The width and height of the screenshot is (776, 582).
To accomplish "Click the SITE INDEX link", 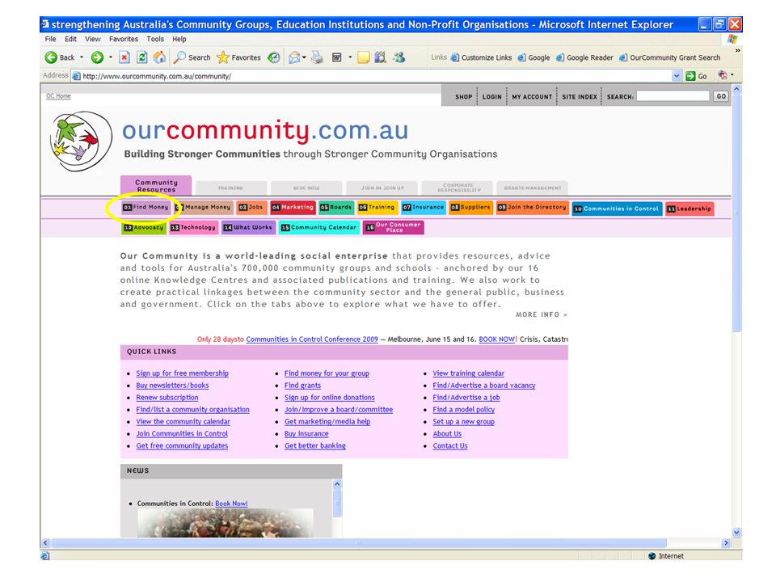I will [x=580, y=96].
